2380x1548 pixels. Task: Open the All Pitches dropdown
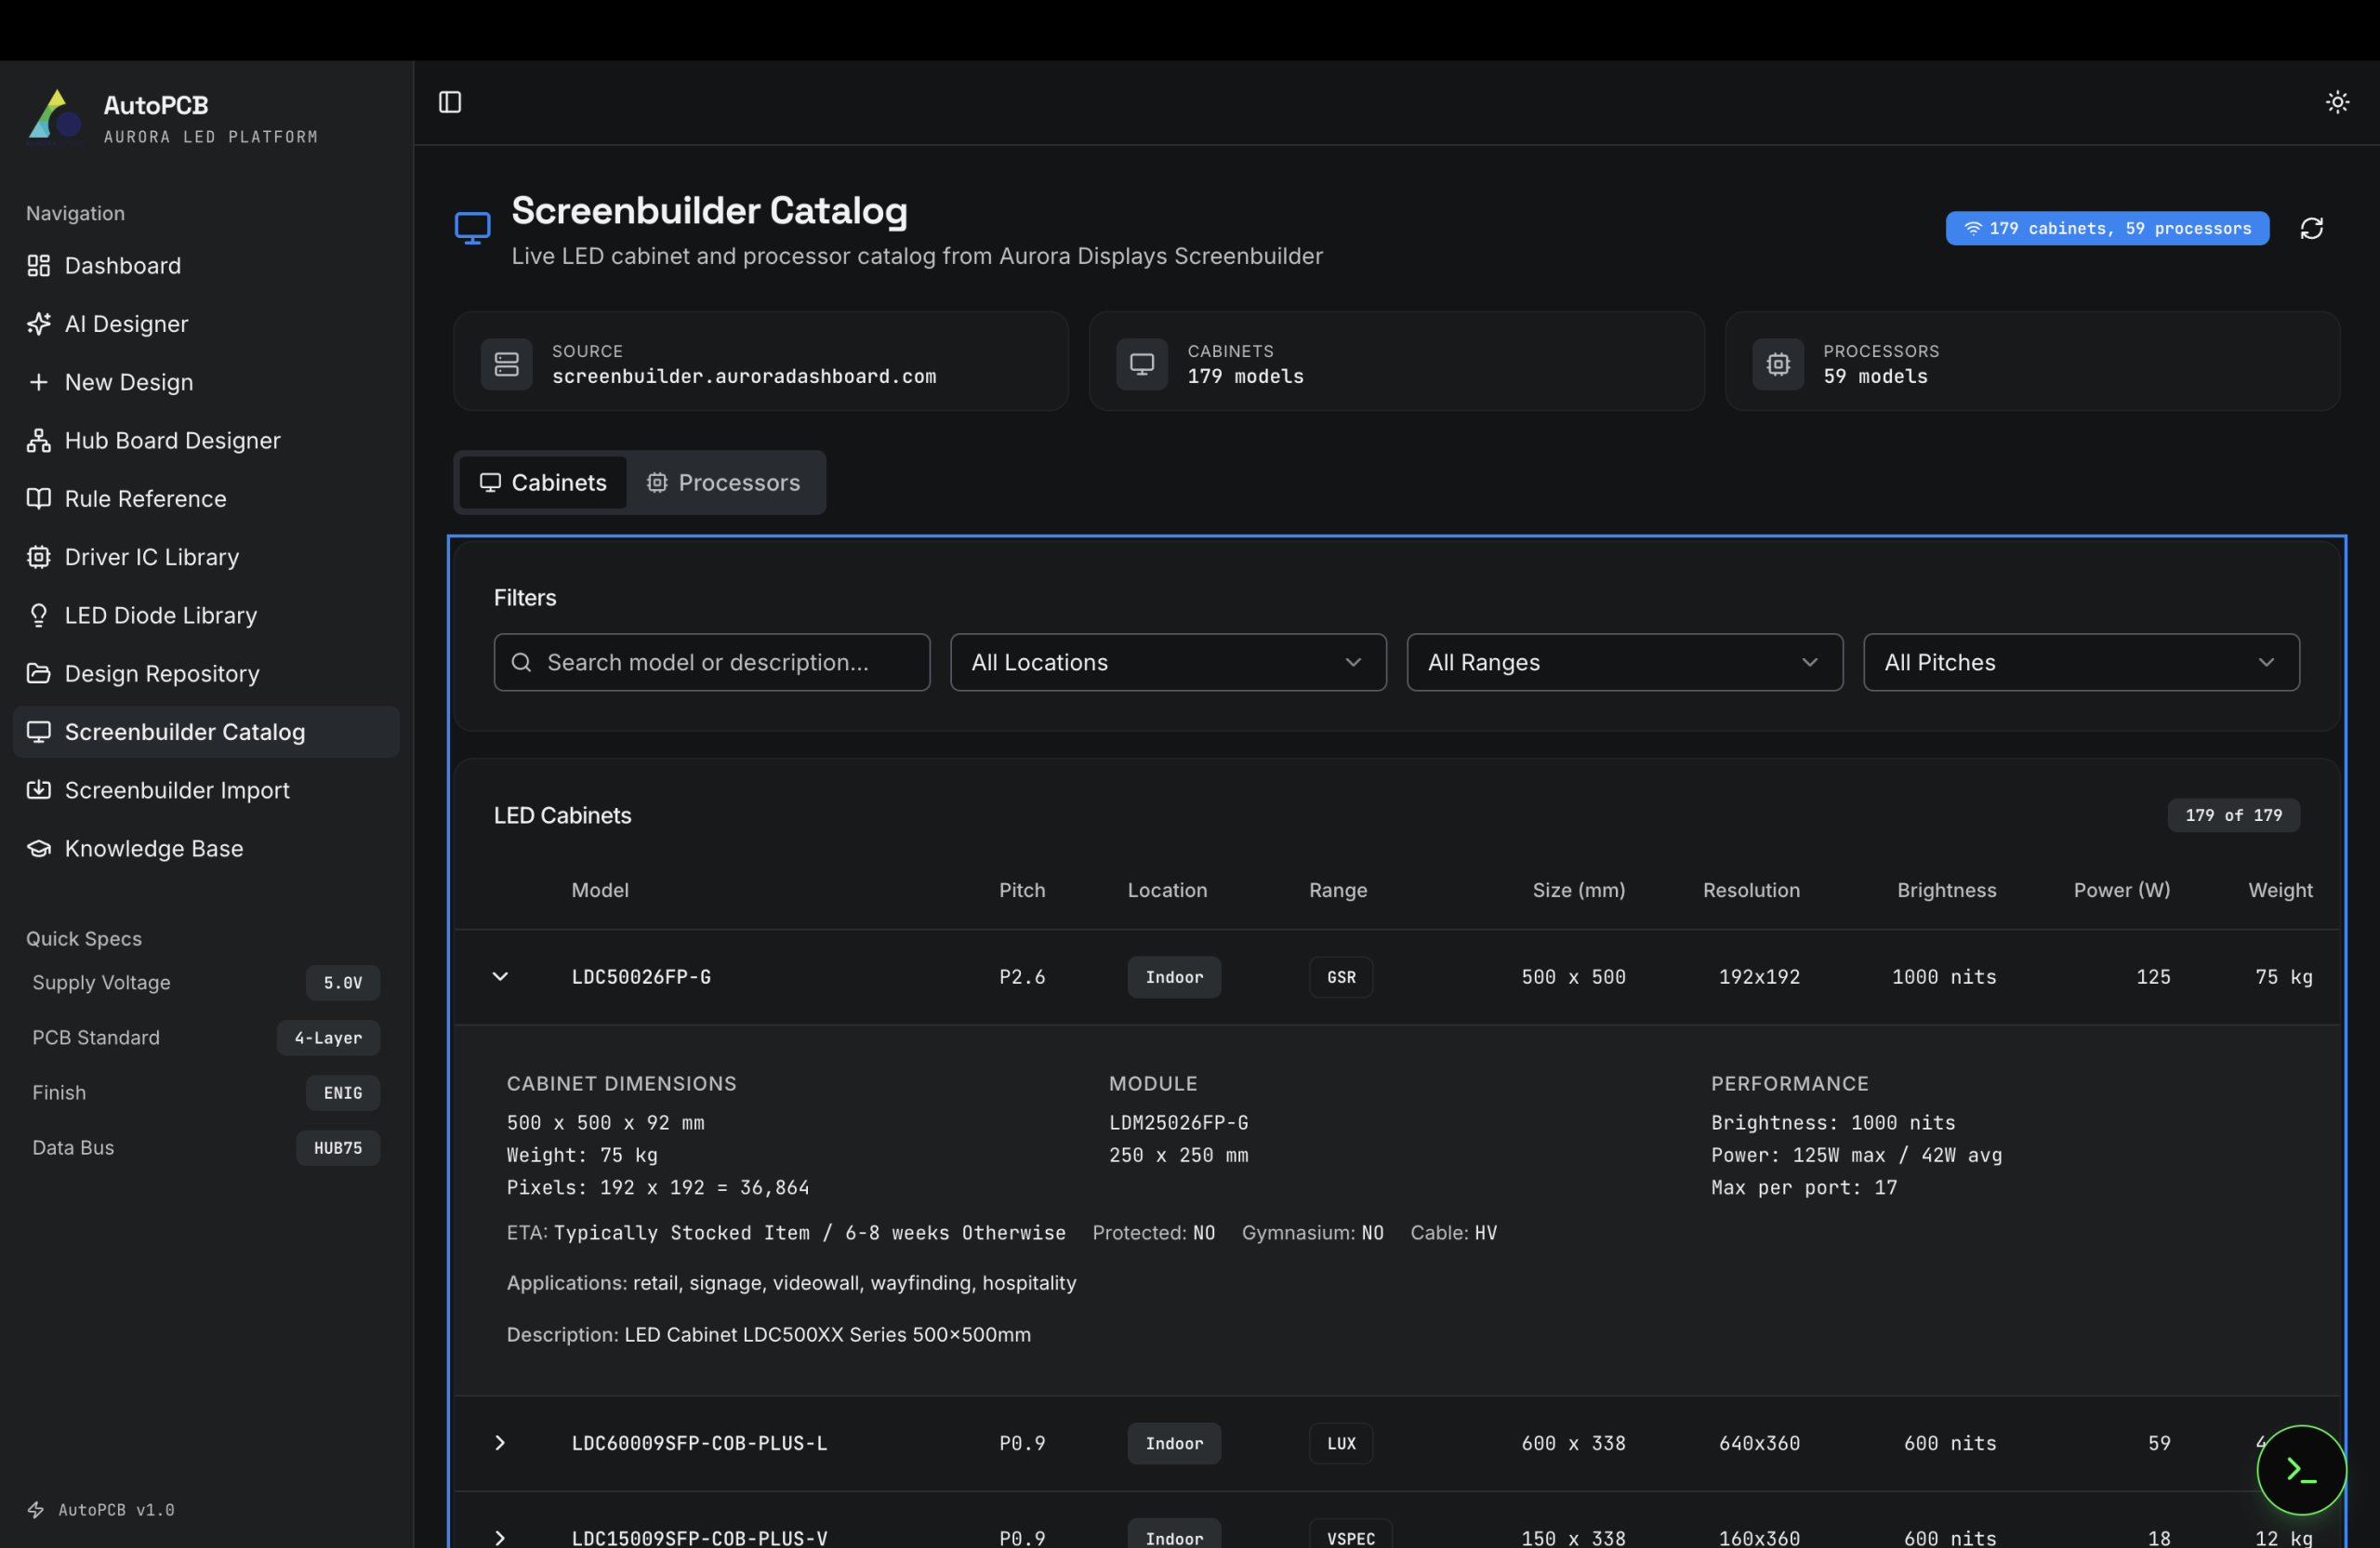pos(2080,662)
